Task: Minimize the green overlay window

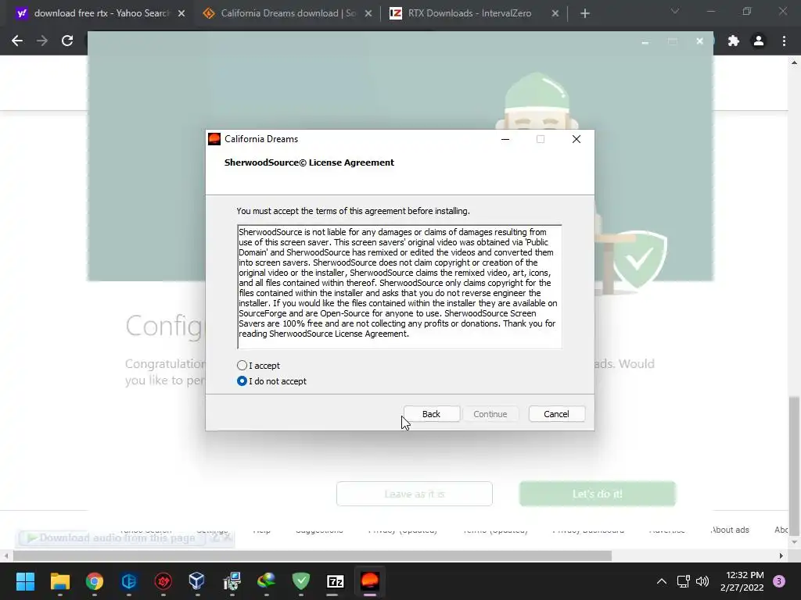Action: pos(645,42)
